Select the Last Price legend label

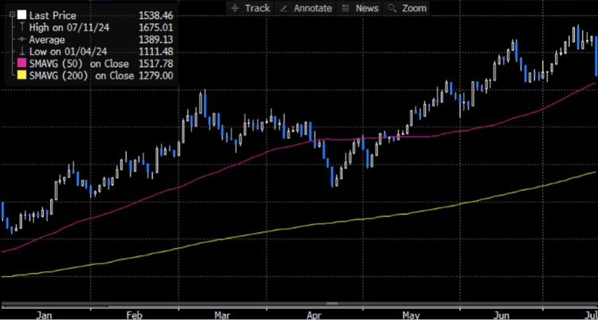53,14
